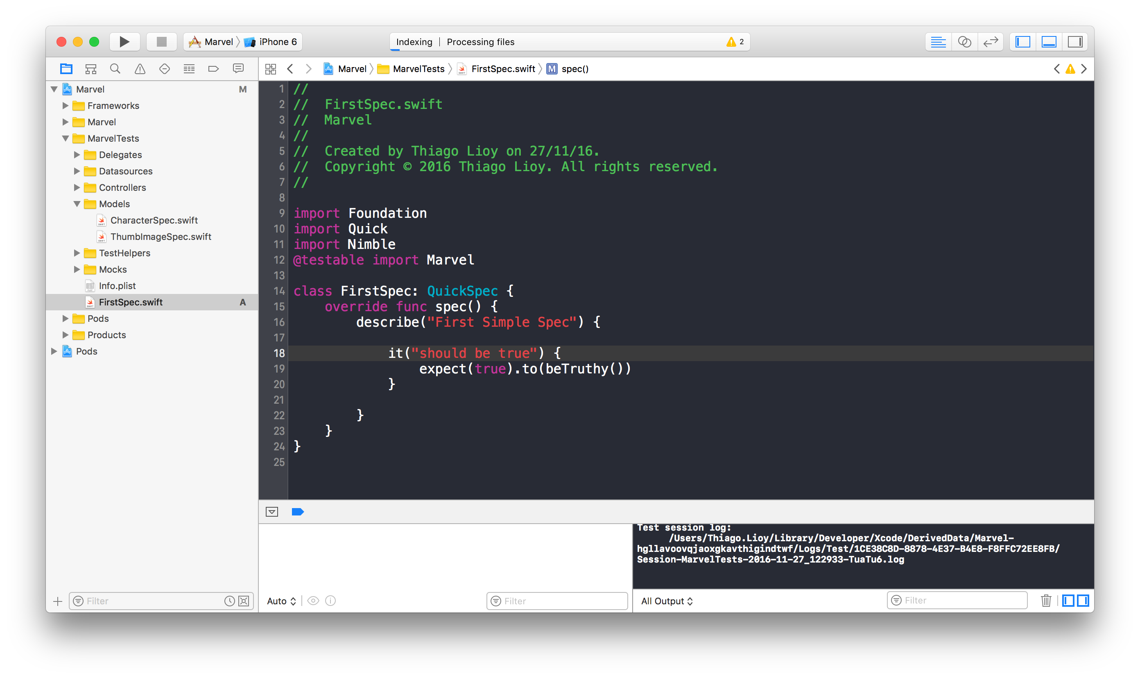The width and height of the screenshot is (1140, 678).
Task: Open the Find navigator
Action: click(115, 68)
